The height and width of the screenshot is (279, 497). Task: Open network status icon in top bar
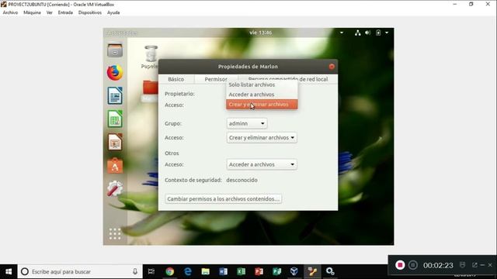point(357,33)
